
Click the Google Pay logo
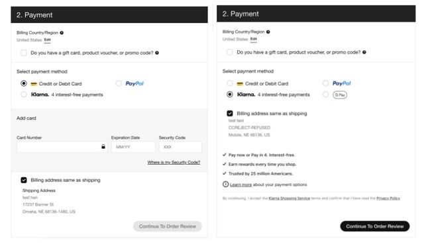(x=340, y=95)
